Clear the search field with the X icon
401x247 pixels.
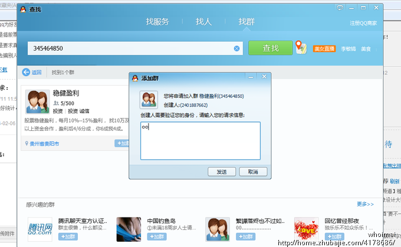tap(237, 48)
